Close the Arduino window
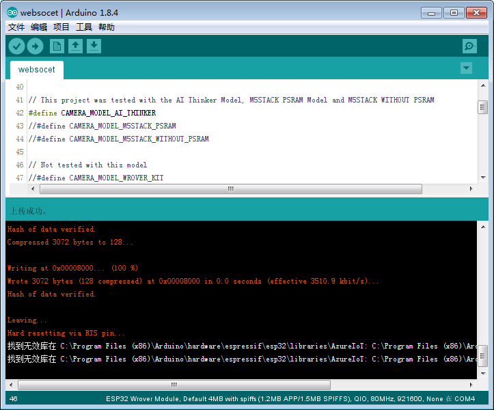The width and height of the screenshot is (494, 410). click(x=476, y=13)
